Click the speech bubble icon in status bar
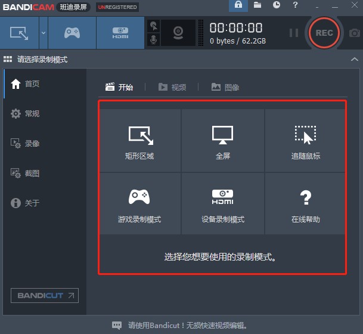Screen dimensions: 363x334 [x=117, y=325]
